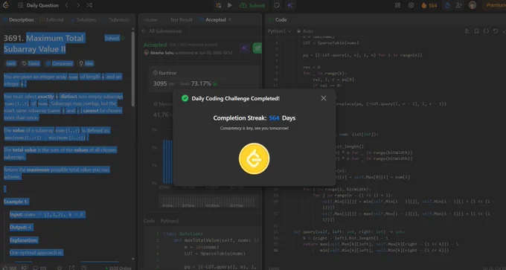Open the profile avatar menu
This screenshot has width=506, height=270.
473,5
